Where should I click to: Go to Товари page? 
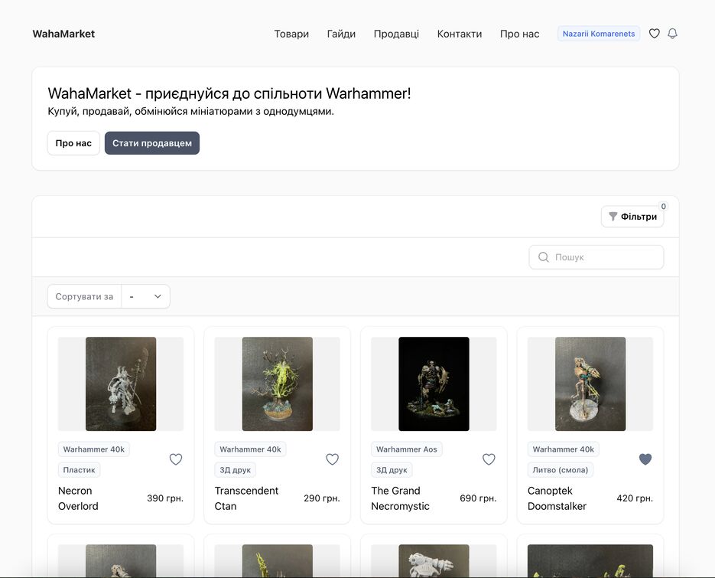pyautogui.click(x=291, y=34)
